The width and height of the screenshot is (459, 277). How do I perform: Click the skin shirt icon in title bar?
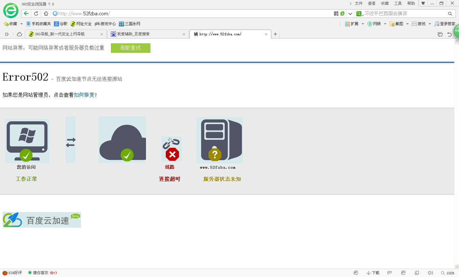pyautogui.click(x=423, y=3)
